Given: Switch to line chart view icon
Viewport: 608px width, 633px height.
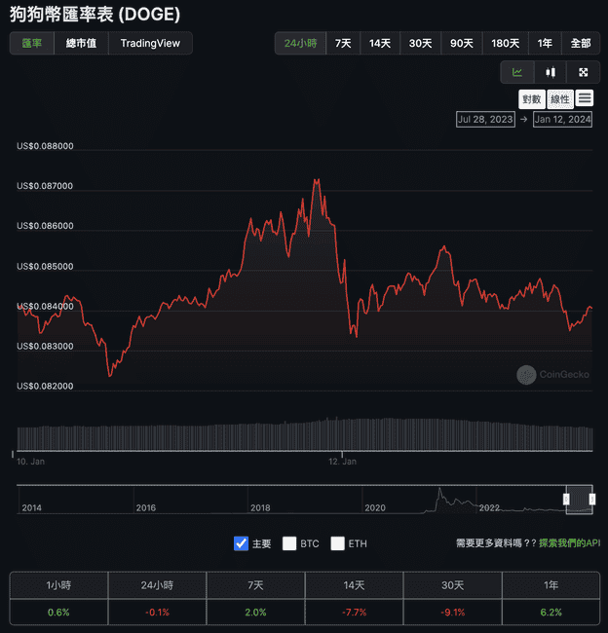Looking at the screenshot, I should pyautogui.click(x=516, y=72).
